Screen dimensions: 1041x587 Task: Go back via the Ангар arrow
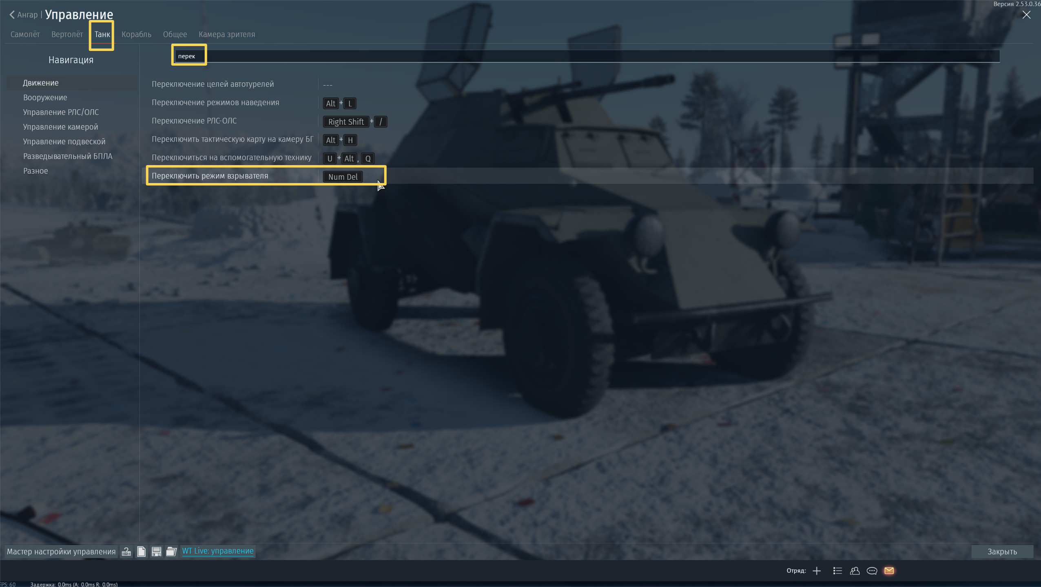coord(23,15)
